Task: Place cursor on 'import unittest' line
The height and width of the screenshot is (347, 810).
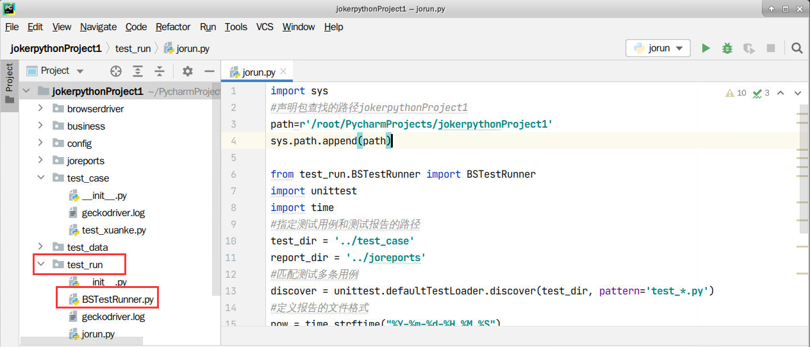Action: coord(314,190)
